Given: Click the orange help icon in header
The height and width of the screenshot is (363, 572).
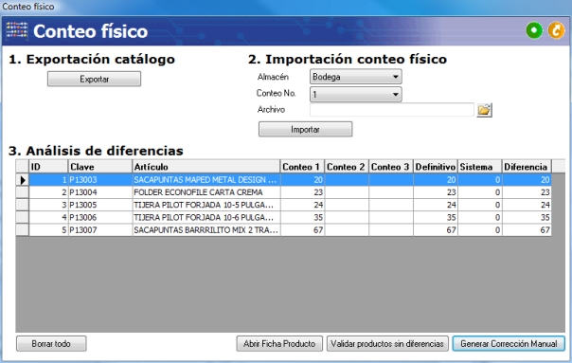Looking at the screenshot, I should [x=556, y=30].
